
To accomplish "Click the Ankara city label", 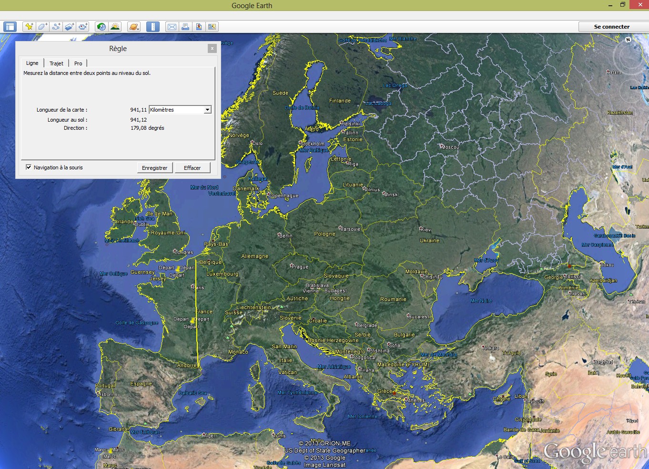I will tap(491, 348).
